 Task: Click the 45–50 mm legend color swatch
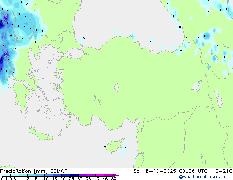coord(108,175)
